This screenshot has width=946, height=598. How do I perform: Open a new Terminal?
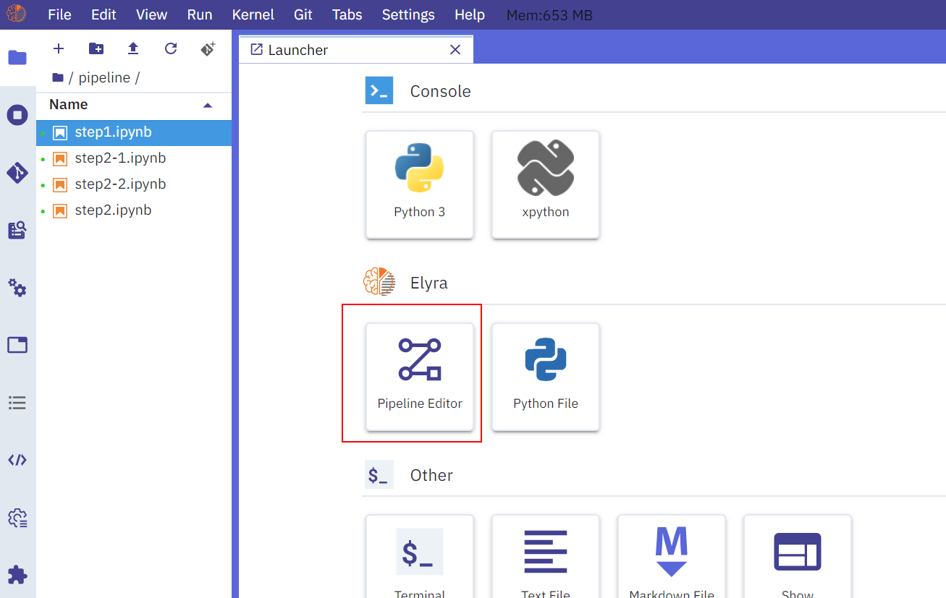[420, 556]
